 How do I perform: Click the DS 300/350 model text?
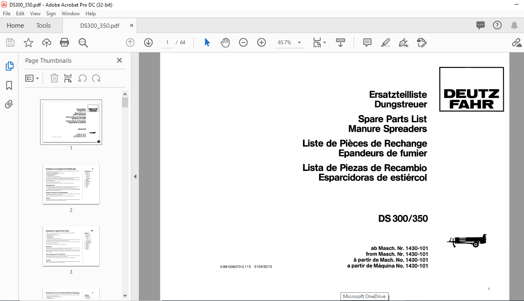(403, 218)
